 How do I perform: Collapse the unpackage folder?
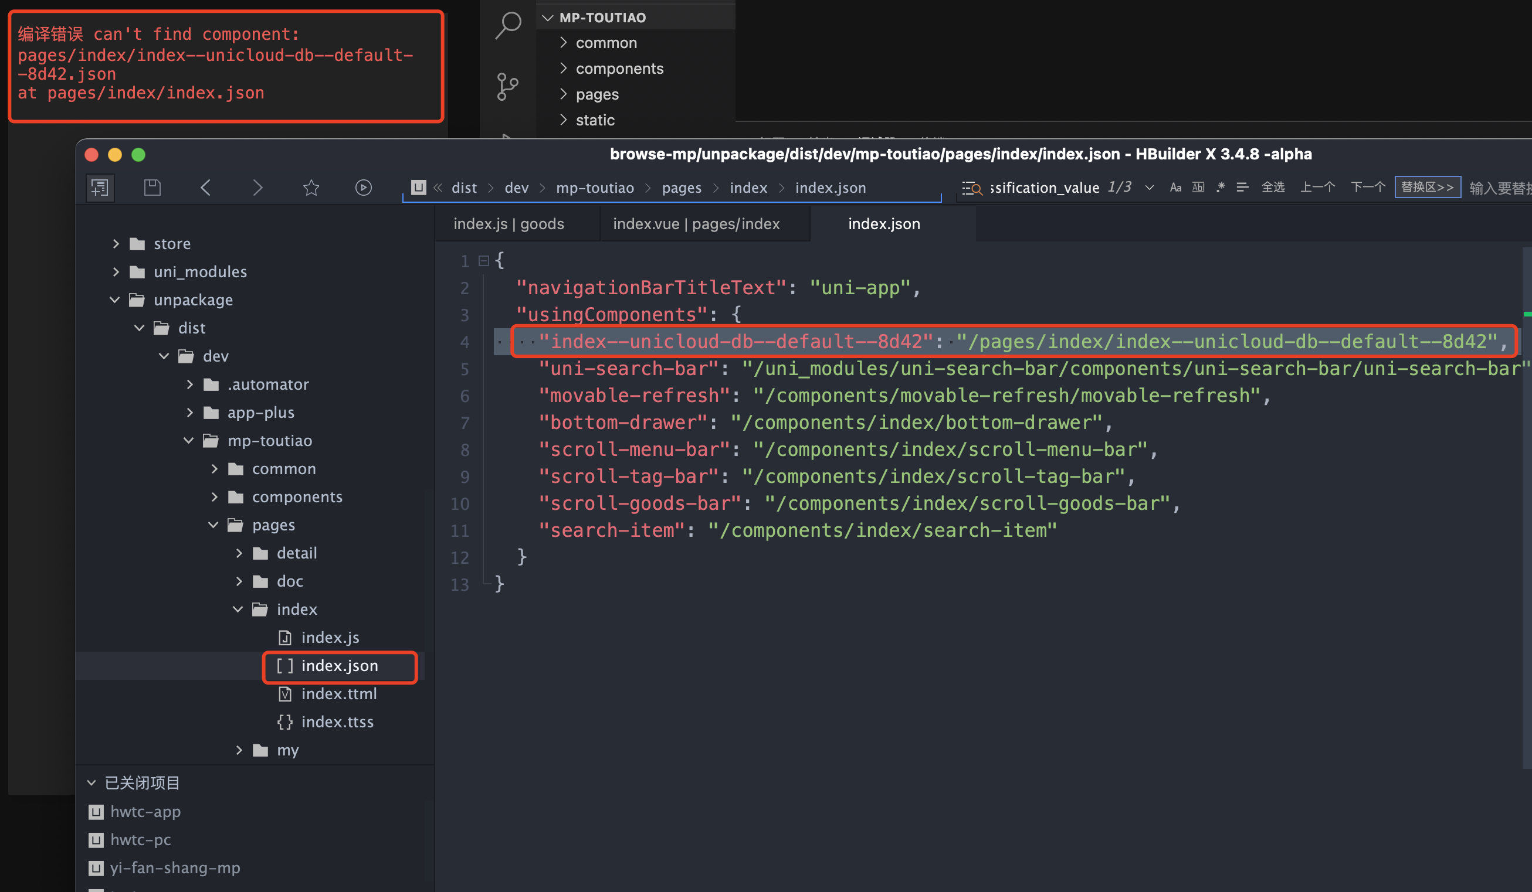[x=114, y=299]
